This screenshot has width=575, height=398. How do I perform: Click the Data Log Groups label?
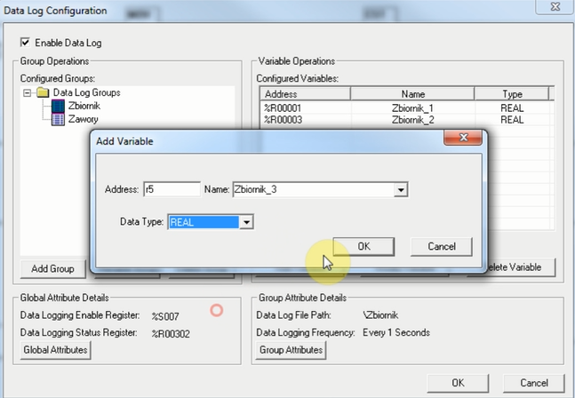tap(86, 92)
